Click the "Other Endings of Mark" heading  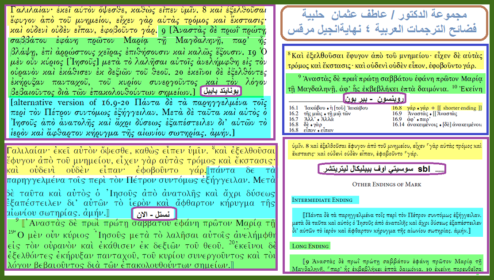pos(387,184)
